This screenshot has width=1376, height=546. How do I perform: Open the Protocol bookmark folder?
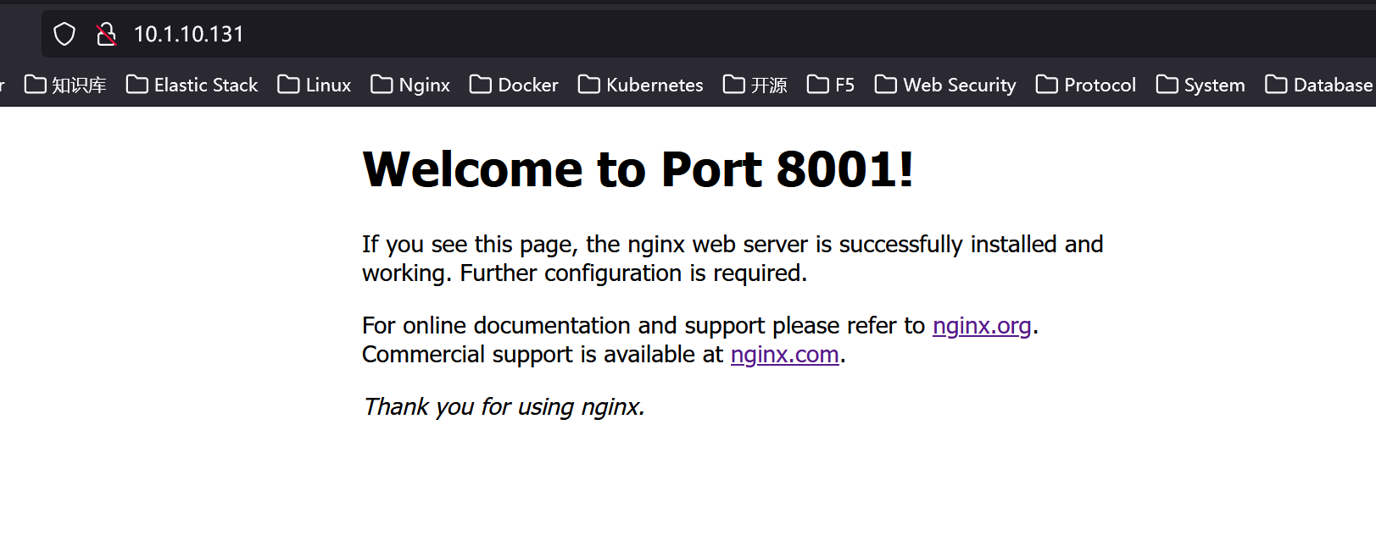(1086, 85)
